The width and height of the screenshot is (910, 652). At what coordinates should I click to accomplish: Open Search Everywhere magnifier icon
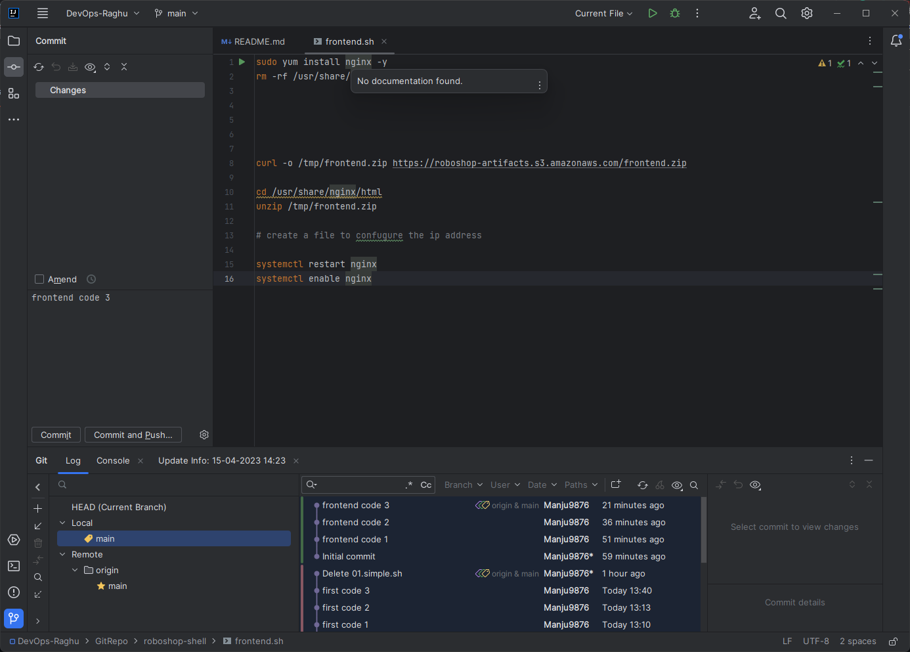[781, 12]
